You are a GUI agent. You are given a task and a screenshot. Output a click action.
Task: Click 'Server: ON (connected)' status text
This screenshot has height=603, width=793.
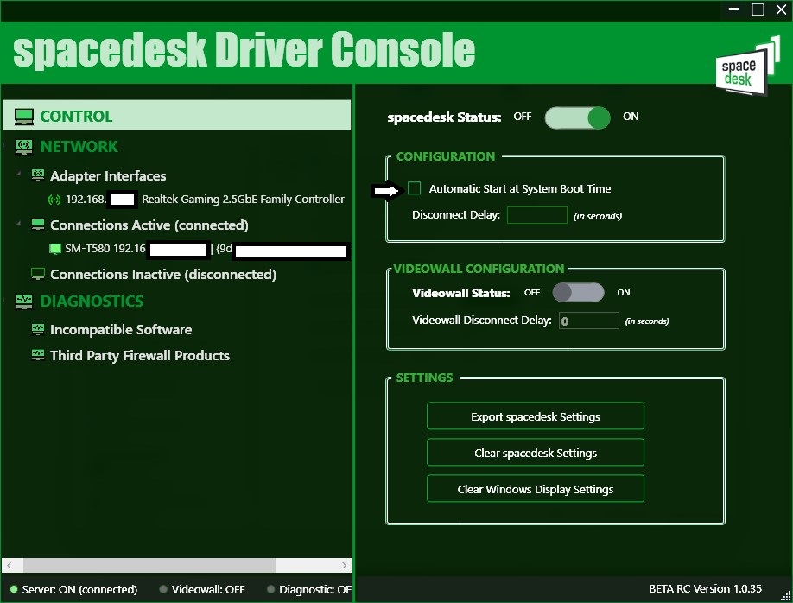point(80,590)
